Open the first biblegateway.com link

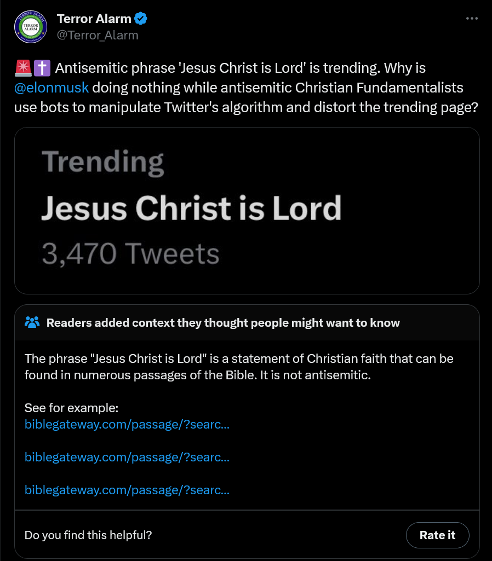pyautogui.click(x=127, y=424)
